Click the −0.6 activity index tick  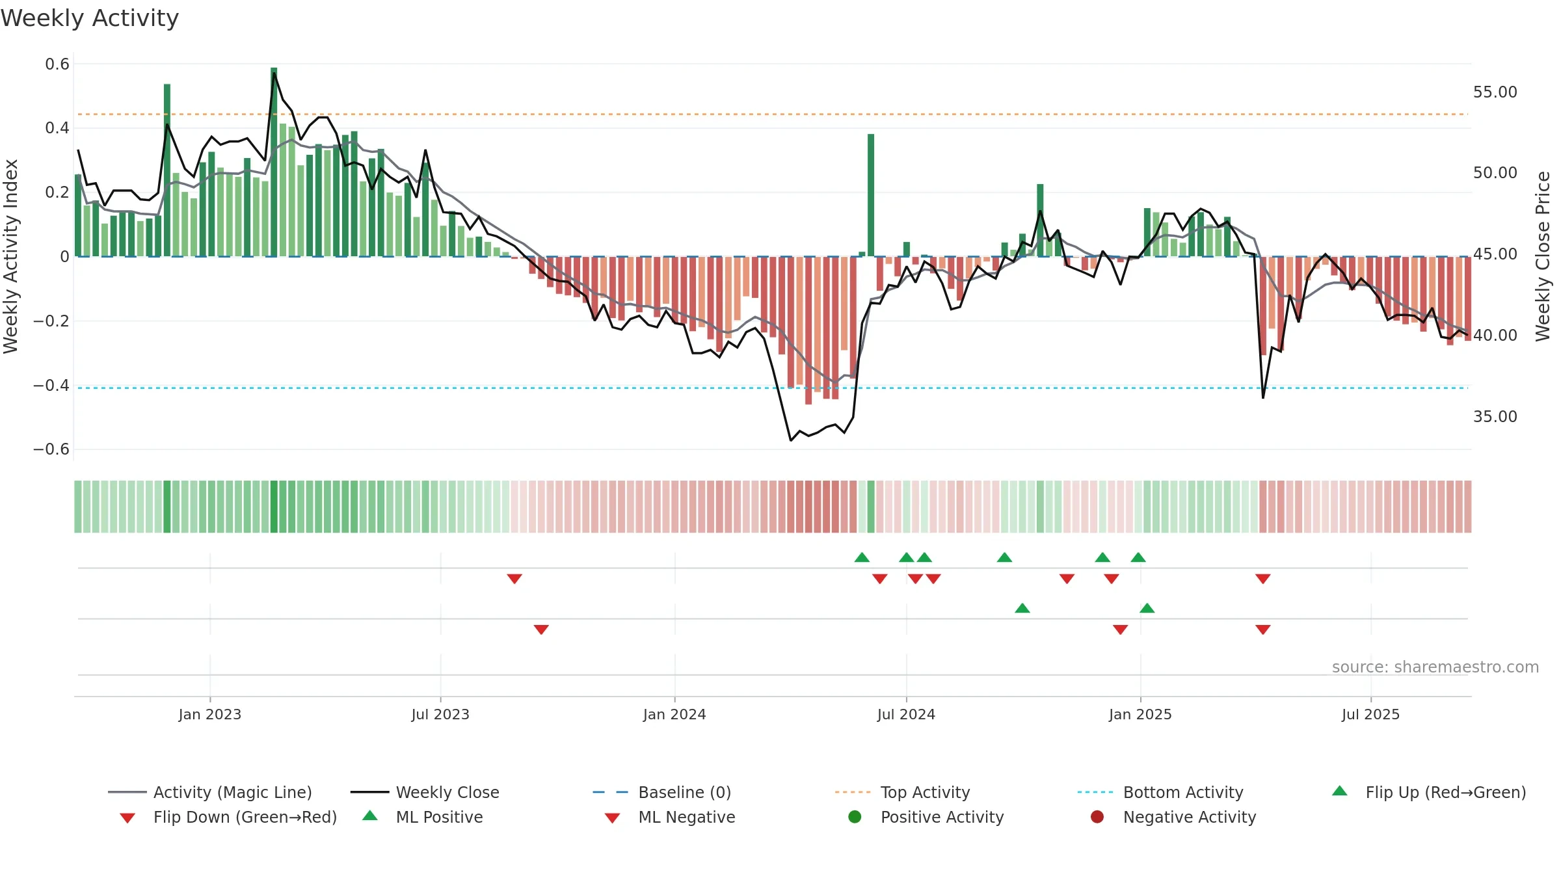pyautogui.click(x=51, y=449)
